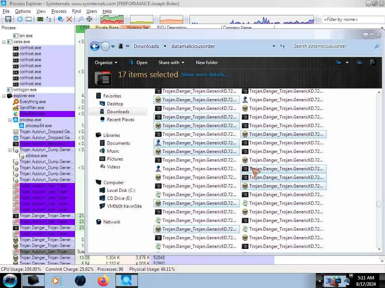Click the Everything.exe process icon
The height and width of the screenshot is (288, 385).
(16, 102)
